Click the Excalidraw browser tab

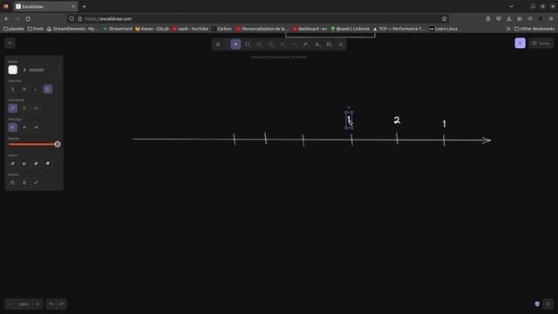pyautogui.click(x=45, y=6)
